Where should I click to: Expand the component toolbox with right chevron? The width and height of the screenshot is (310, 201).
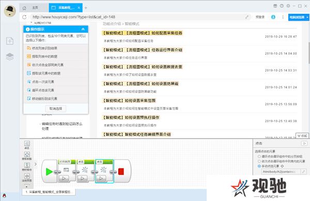(36, 164)
